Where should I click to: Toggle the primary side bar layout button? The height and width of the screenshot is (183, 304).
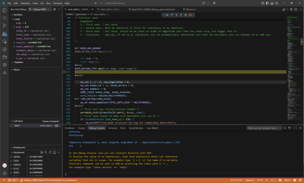pyautogui.click(x=267, y=3)
